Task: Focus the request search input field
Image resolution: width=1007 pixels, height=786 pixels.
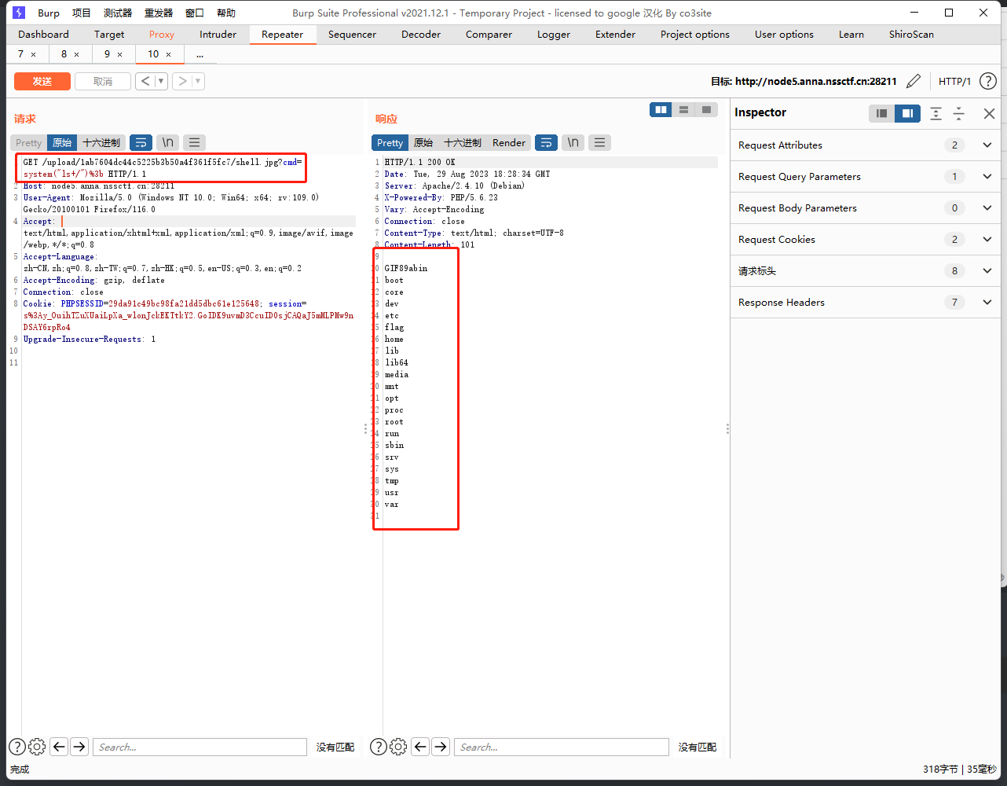Action: (200, 747)
